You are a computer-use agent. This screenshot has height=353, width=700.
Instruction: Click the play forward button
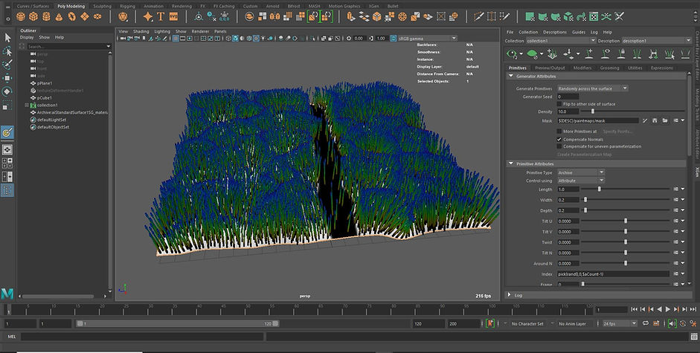668,309
